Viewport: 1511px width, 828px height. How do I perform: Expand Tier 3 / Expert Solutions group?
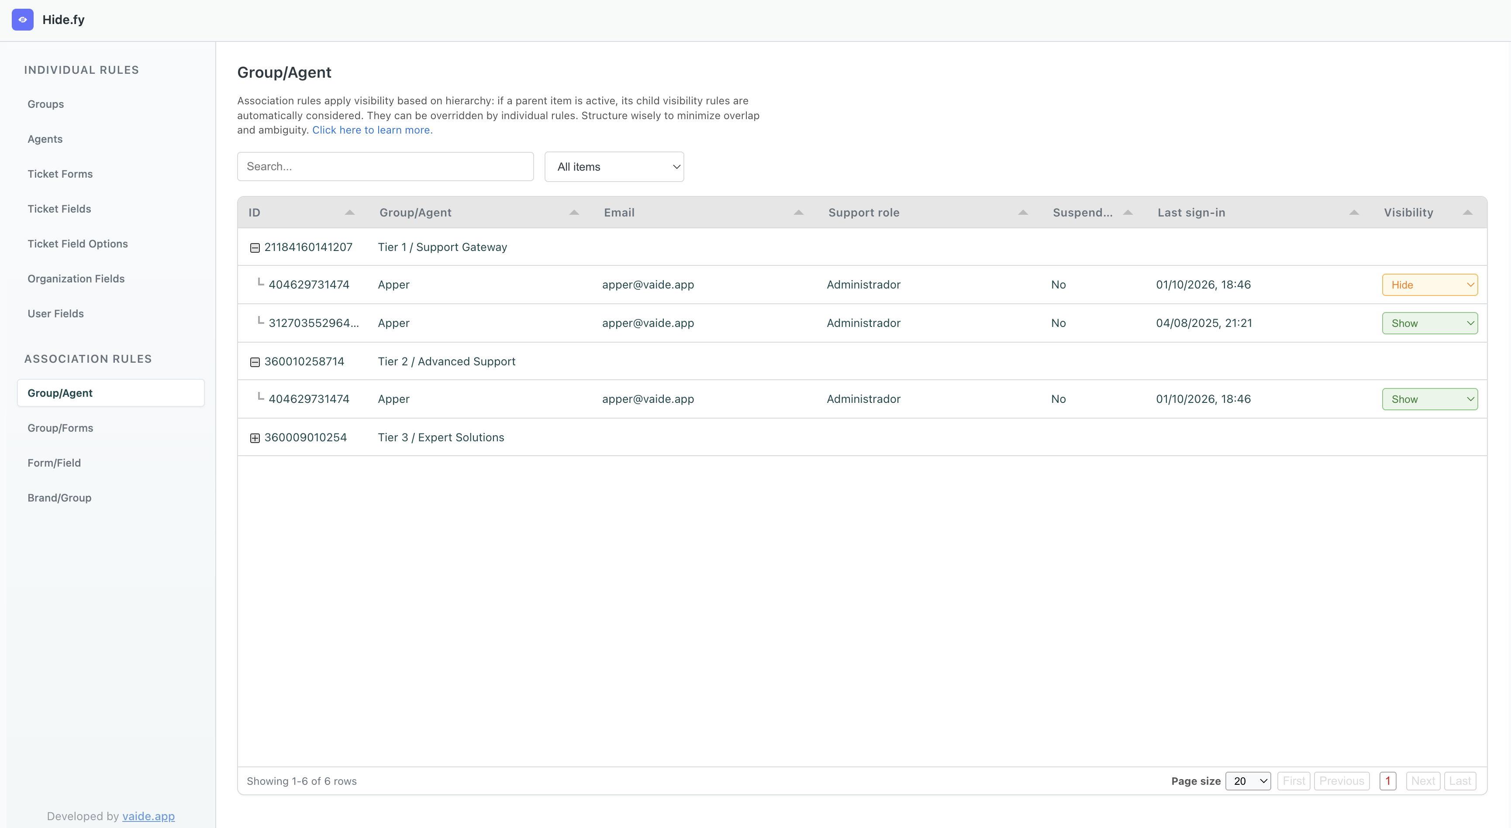click(x=255, y=438)
